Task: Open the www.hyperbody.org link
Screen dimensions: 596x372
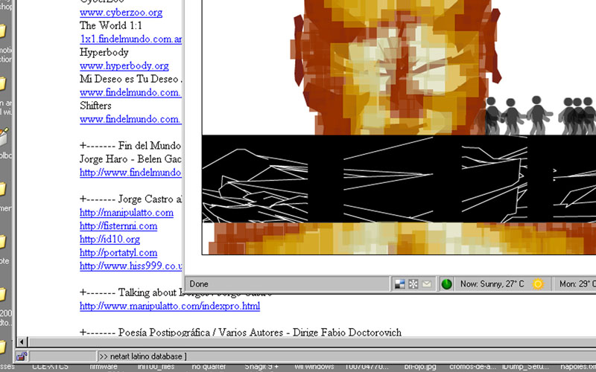Action: click(124, 66)
